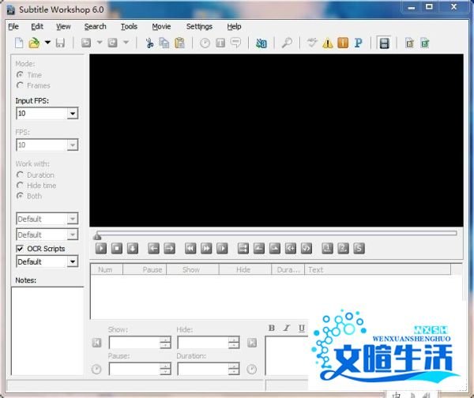
Task: Click the Cut scissors icon
Action: [149, 43]
